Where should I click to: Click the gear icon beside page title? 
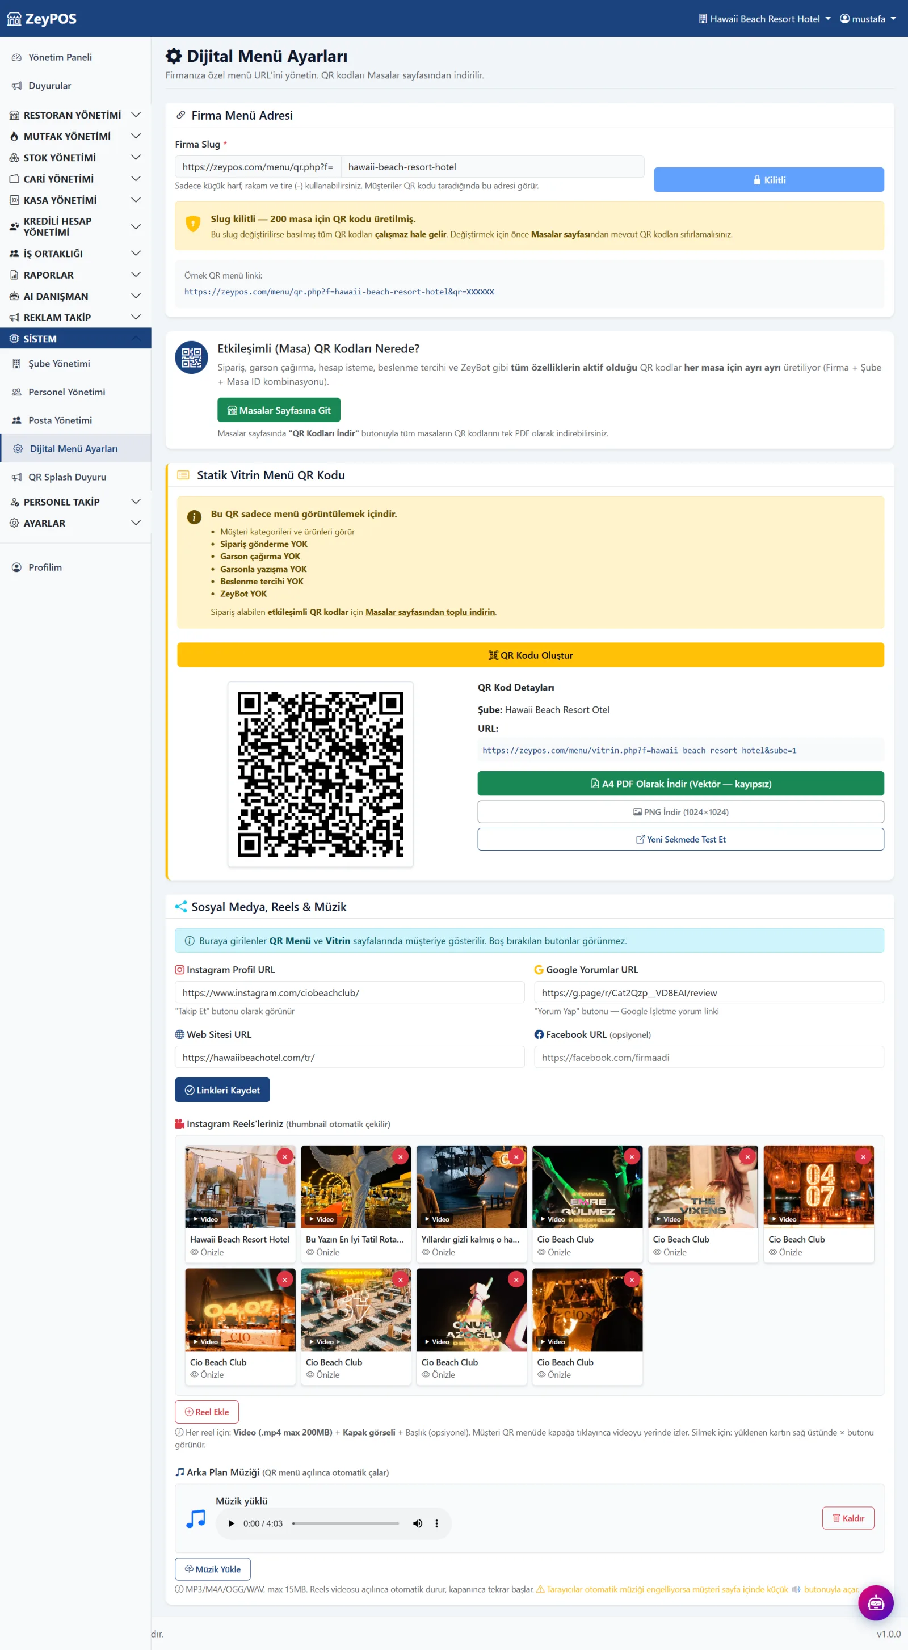[x=174, y=56]
